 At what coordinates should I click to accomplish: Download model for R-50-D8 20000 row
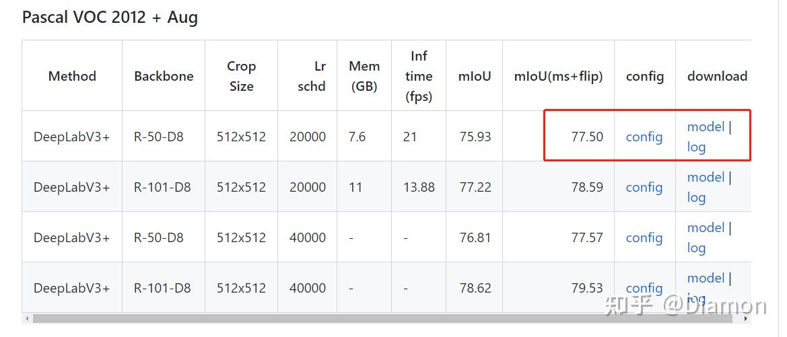click(706, 127)
